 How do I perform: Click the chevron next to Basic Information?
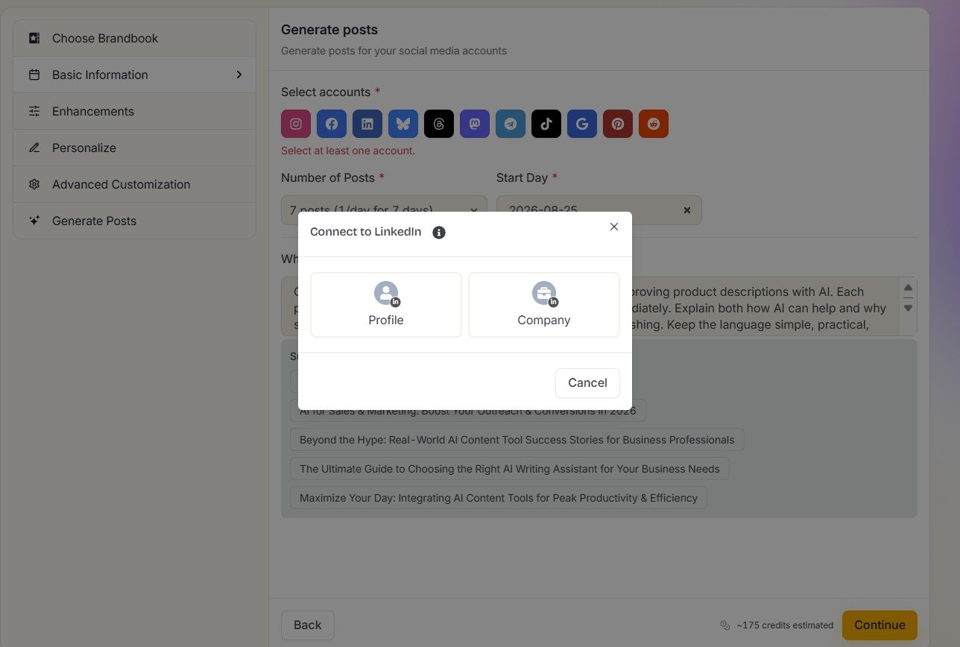239,75
